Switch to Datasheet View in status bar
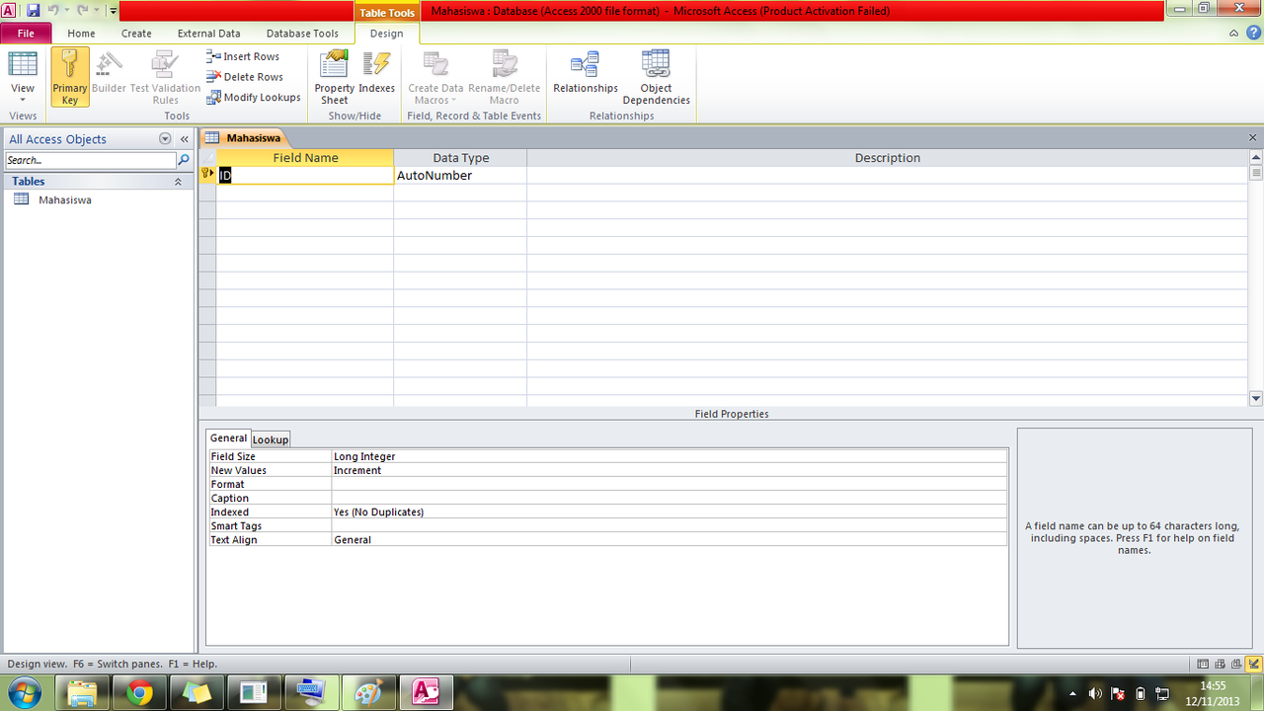The height and width of the screenshot is (711, 1264). pyautogui.click(x=1203, y=664)
